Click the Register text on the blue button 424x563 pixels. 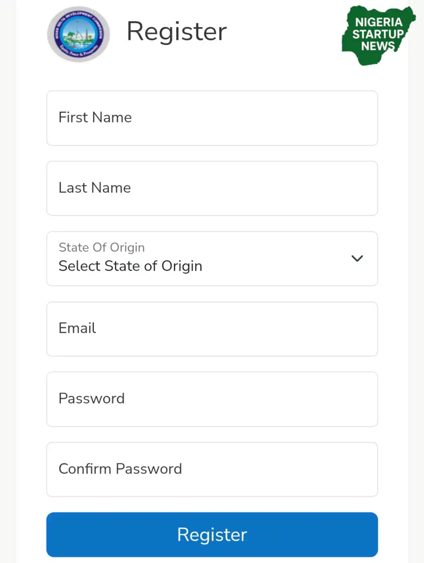coord(212,535)
